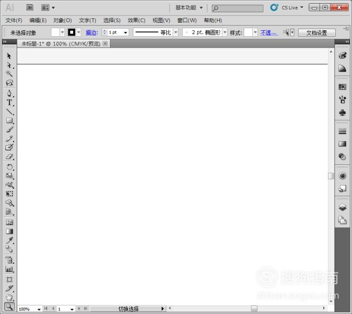
Task: Select the Artboard tool
Action: (9, 279)
